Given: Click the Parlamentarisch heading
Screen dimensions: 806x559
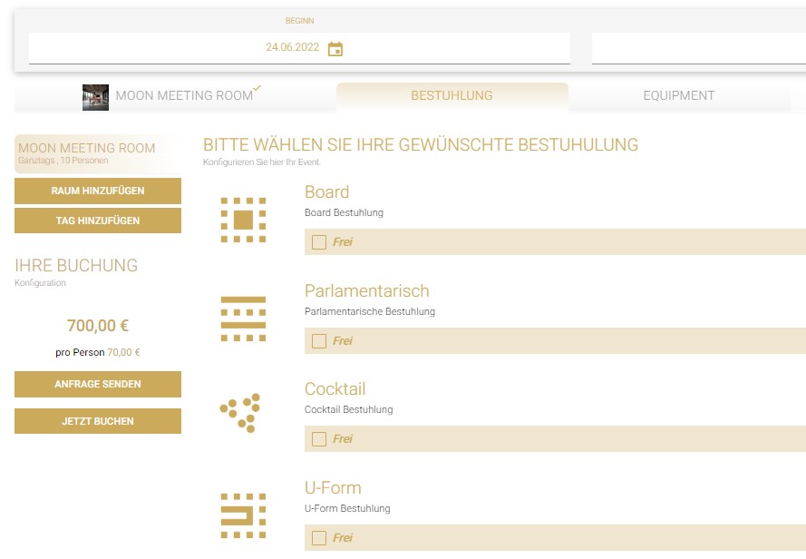Looking at the screenshot, I should coord(366,290).
